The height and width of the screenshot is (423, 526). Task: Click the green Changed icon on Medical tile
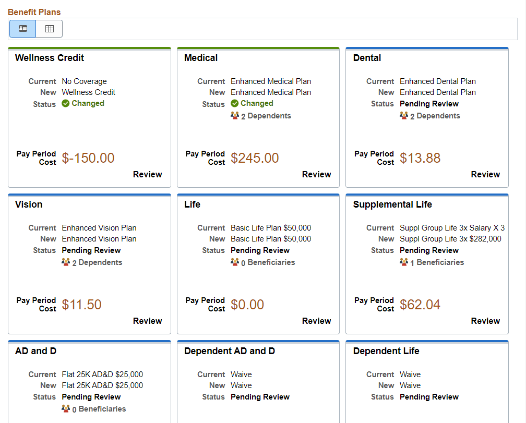[x=235, y=103]
